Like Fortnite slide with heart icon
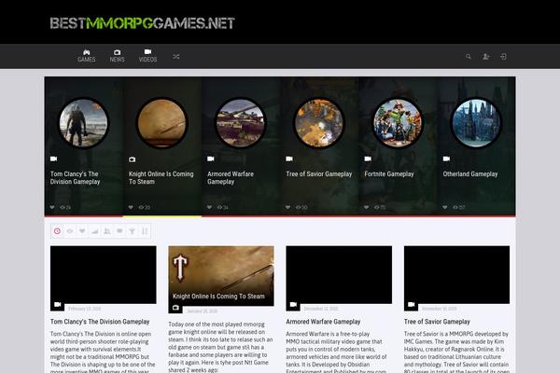Viewport: 560px width, 373px height. click(367, 207)
